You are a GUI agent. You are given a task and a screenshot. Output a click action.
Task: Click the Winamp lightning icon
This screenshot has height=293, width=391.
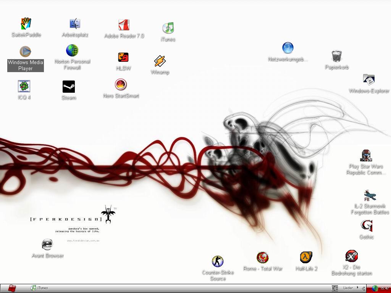[x=160, y=61]
